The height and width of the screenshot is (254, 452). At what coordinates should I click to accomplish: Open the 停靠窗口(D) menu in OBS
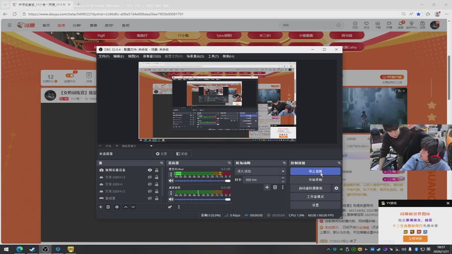[152, 56]
